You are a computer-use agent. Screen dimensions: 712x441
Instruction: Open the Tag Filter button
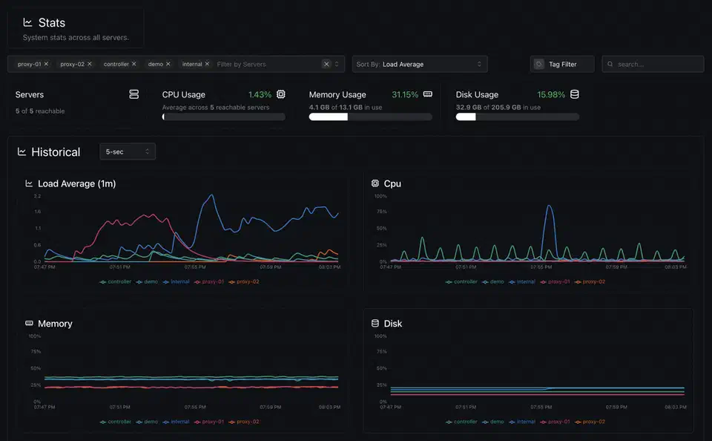tap(561, 64)
